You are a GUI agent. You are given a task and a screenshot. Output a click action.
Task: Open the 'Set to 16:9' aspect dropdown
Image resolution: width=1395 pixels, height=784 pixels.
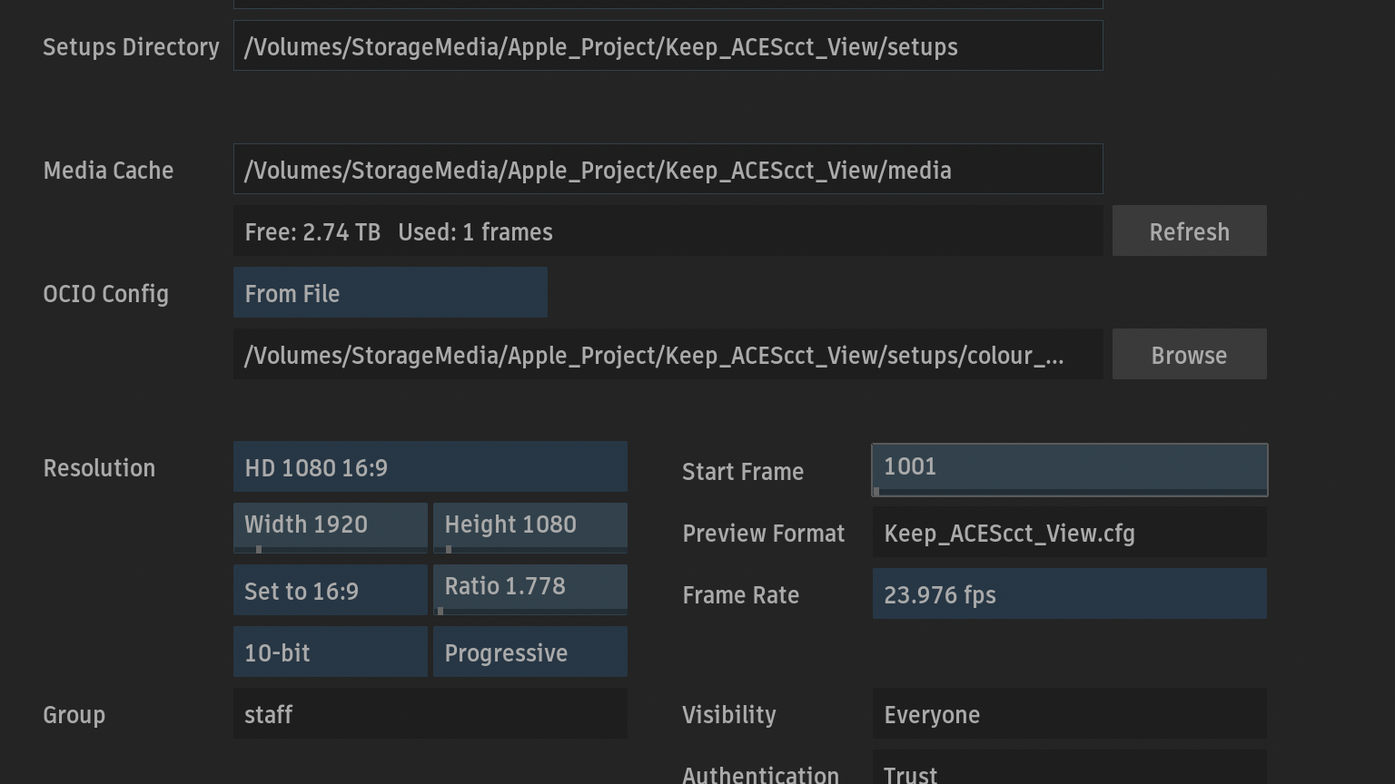click(x=330, y=591)
